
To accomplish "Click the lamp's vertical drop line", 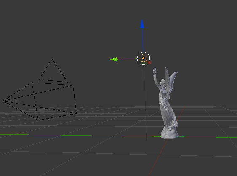I will coord(145,103).
